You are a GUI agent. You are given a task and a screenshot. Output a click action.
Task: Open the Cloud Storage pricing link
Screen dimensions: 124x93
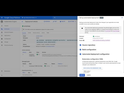(x=116, y=31)
